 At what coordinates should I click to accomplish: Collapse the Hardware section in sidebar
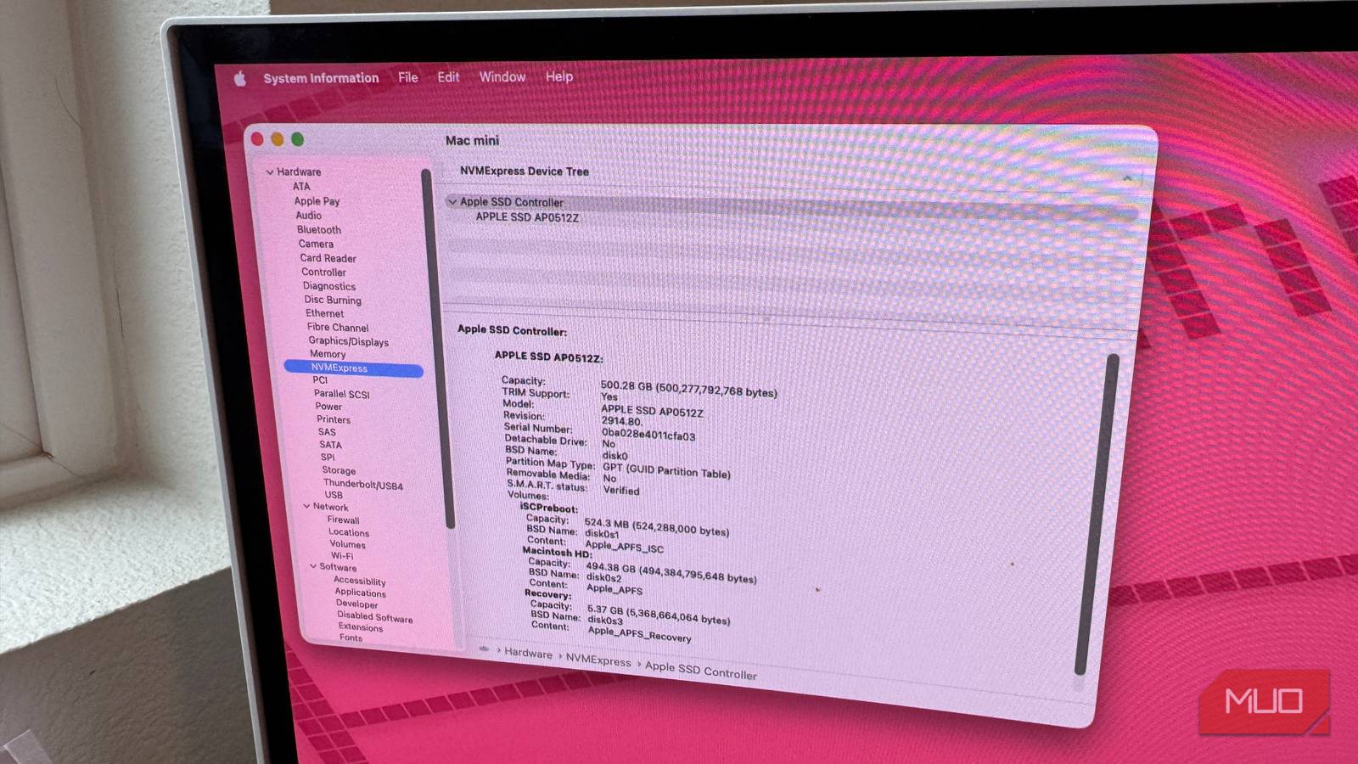tap(270, 172)
